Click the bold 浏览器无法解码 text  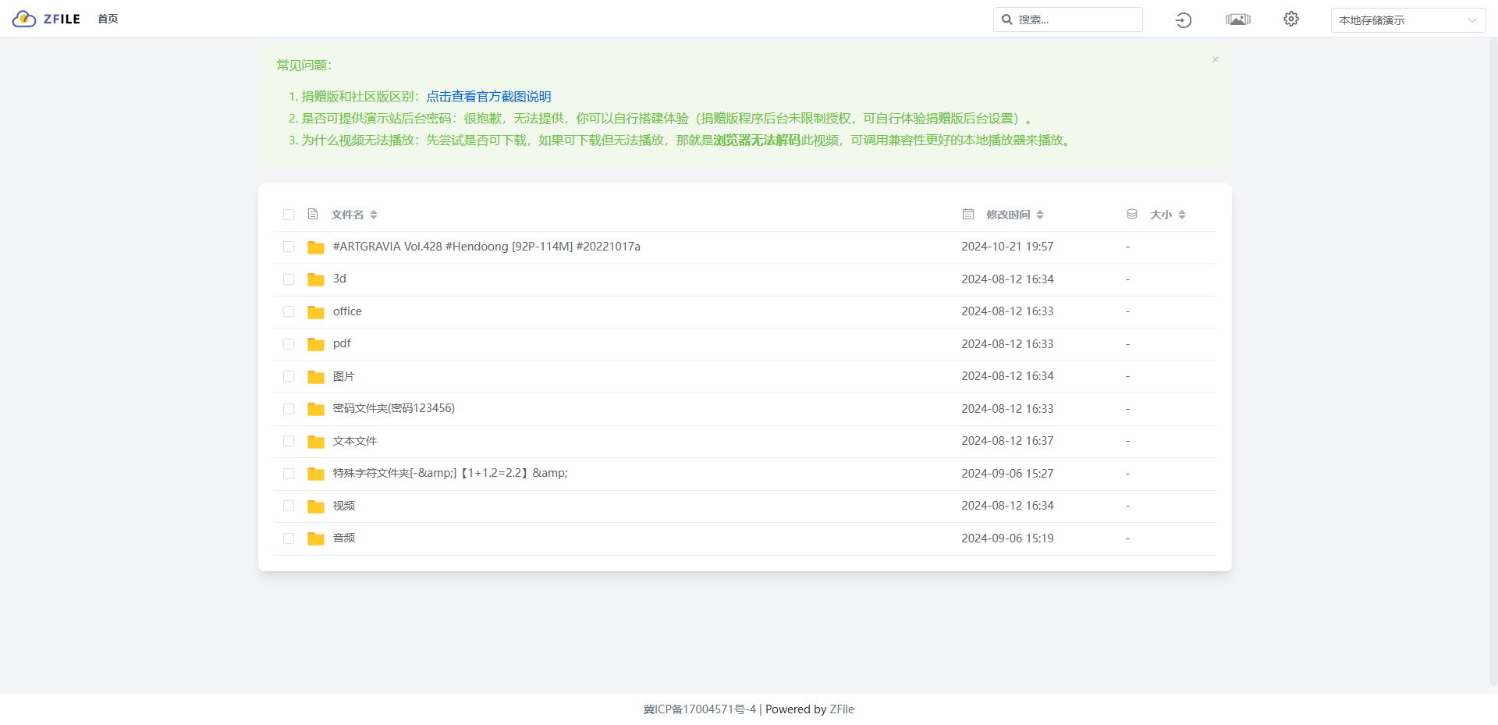757,140
